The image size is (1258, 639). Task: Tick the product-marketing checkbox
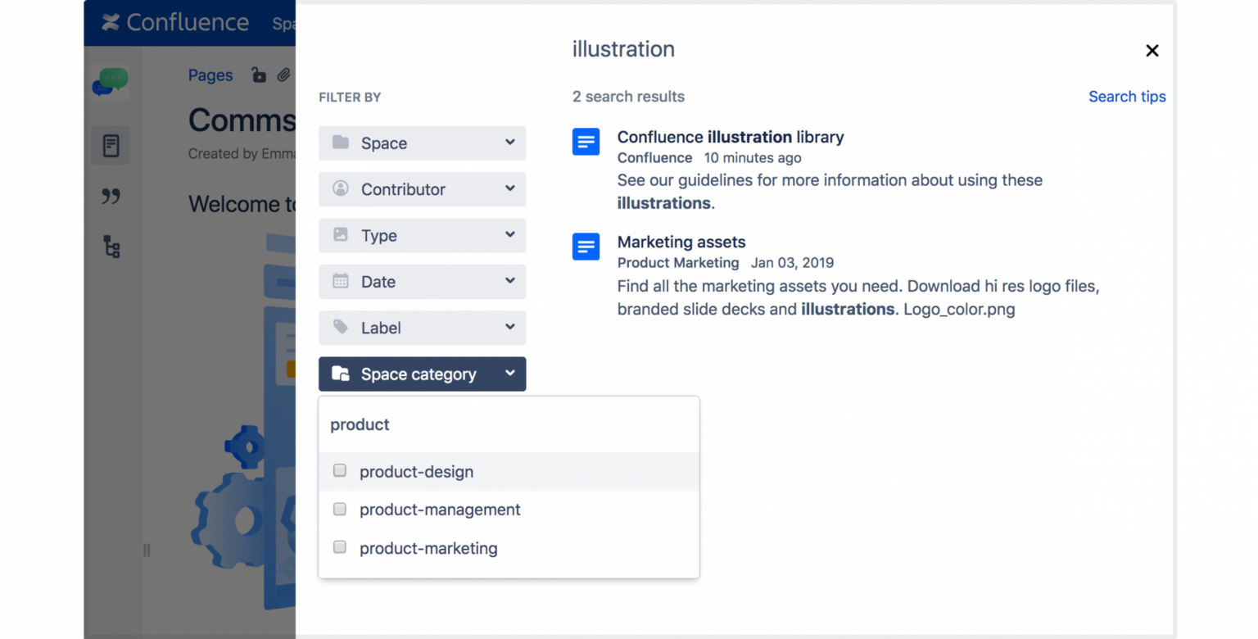point(339,547)
